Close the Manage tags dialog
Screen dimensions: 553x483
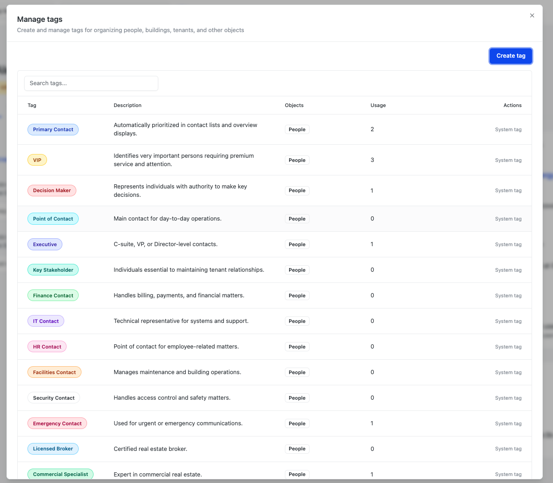pyautogui.click(x=532, y=15)
